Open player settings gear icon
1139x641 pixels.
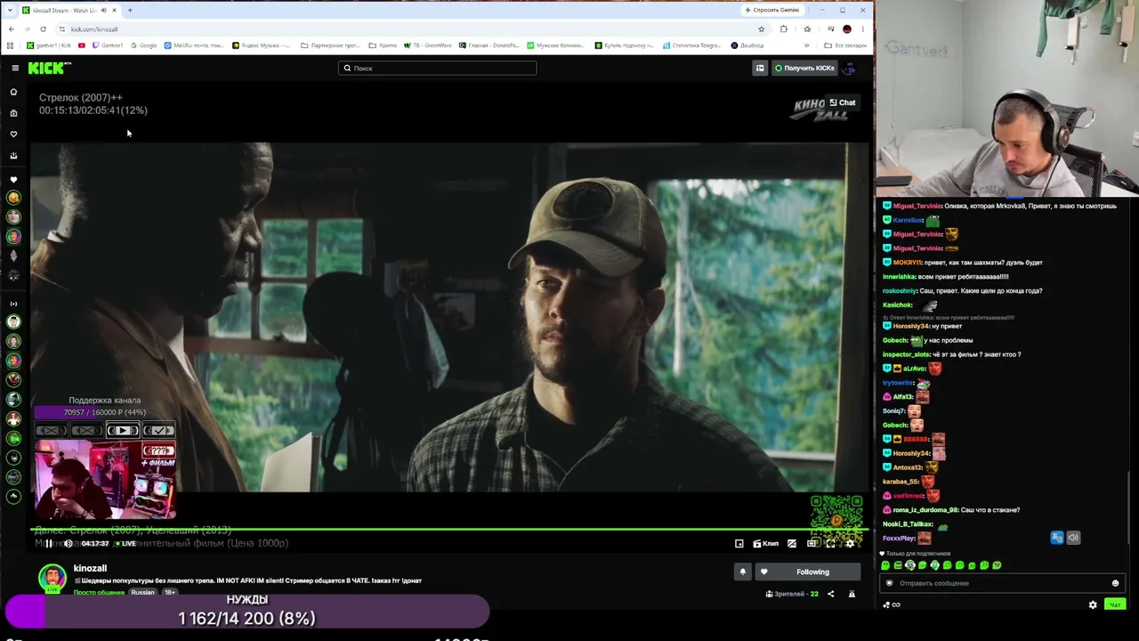850,543
